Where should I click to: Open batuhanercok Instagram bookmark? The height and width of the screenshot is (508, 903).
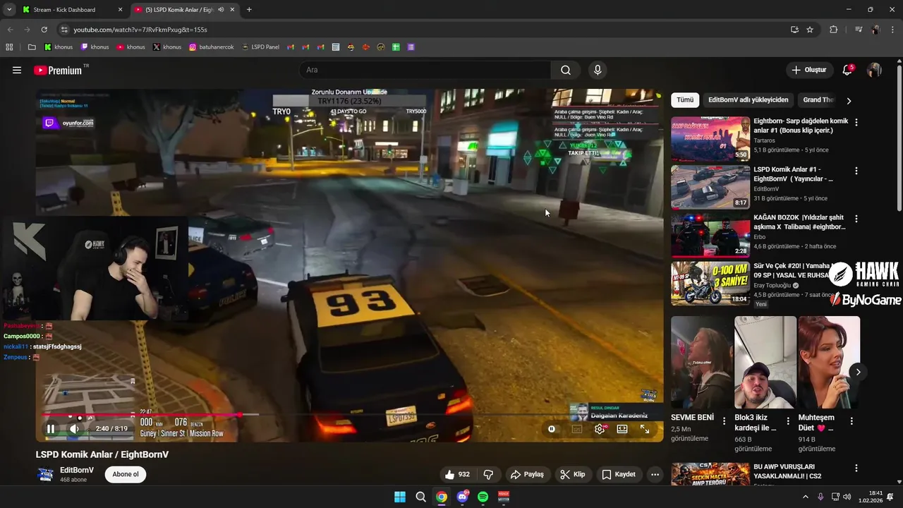pos(212,47)
